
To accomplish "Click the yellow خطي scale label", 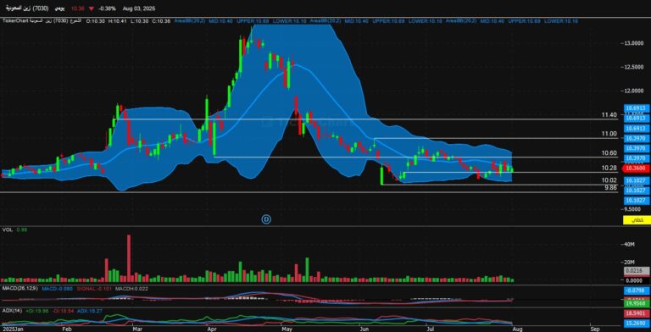I will point(635,220).
